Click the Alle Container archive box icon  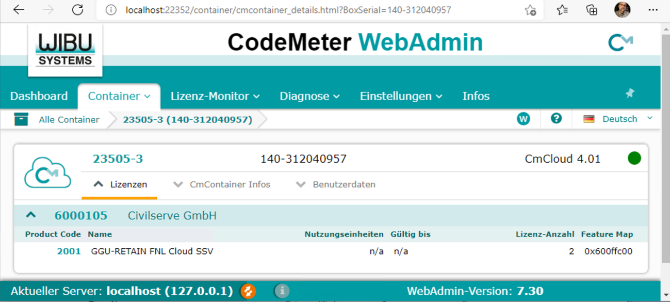click(21, 119)
